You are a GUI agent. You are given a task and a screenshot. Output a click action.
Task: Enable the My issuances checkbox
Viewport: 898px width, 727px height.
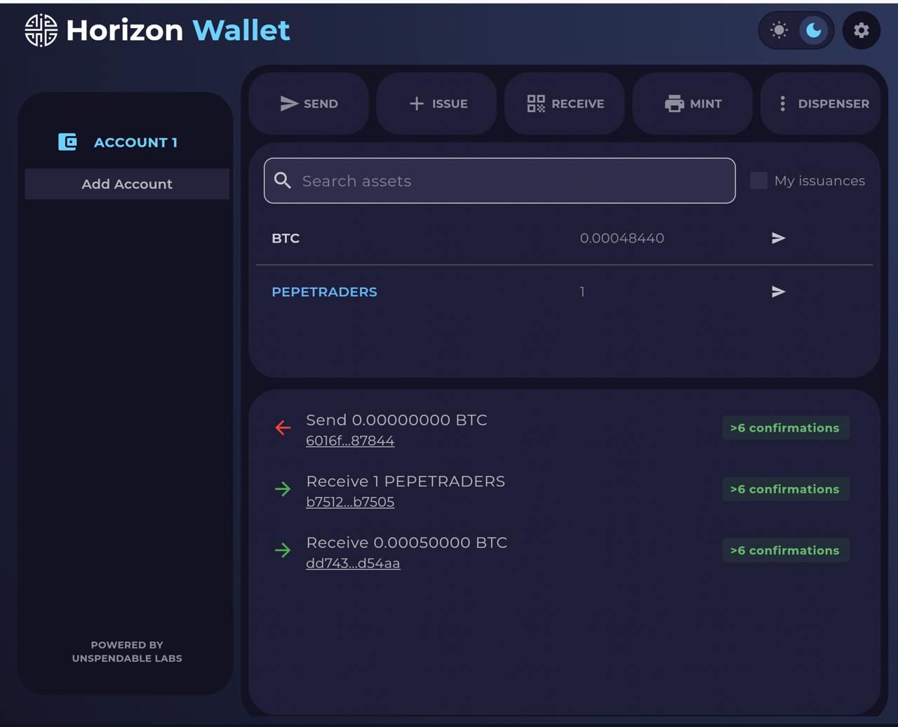(758, 181)
